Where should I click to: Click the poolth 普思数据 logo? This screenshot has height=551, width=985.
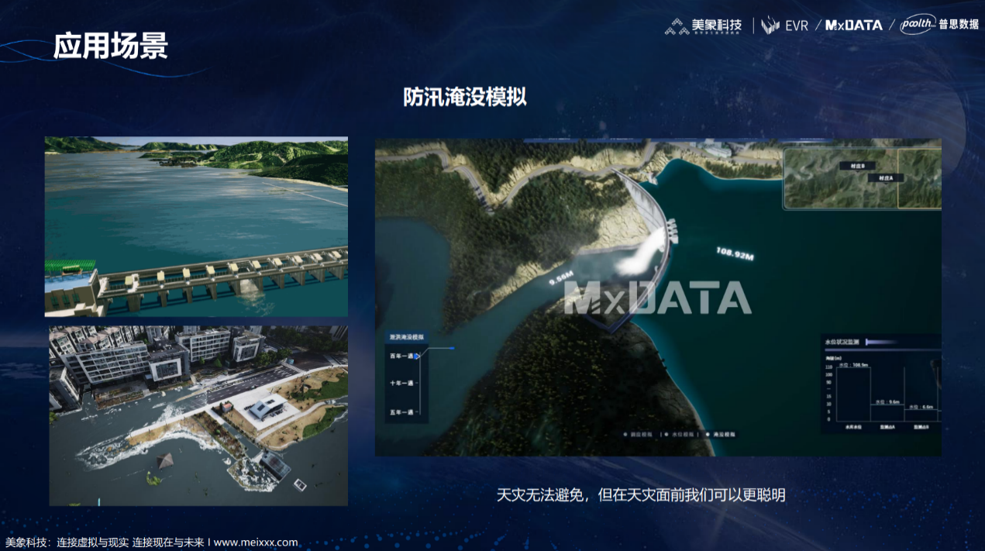click(x=939, y=25)
